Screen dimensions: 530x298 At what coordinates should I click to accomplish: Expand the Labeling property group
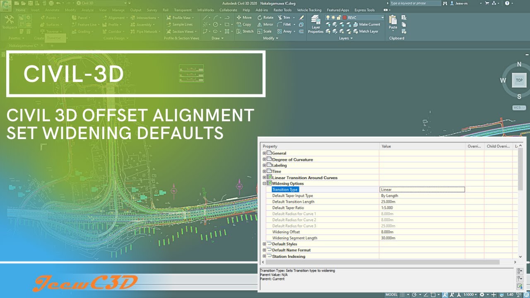[264, 165]
